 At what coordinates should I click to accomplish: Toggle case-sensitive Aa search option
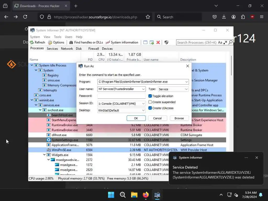(x=220, y=42)
